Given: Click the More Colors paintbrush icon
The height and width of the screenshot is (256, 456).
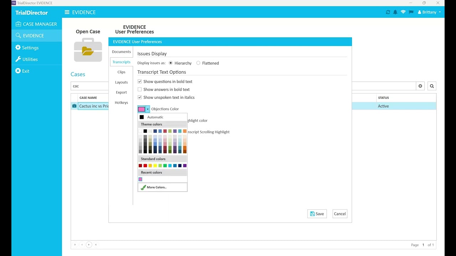Looking at the screenshot, I should coord(143,187).
